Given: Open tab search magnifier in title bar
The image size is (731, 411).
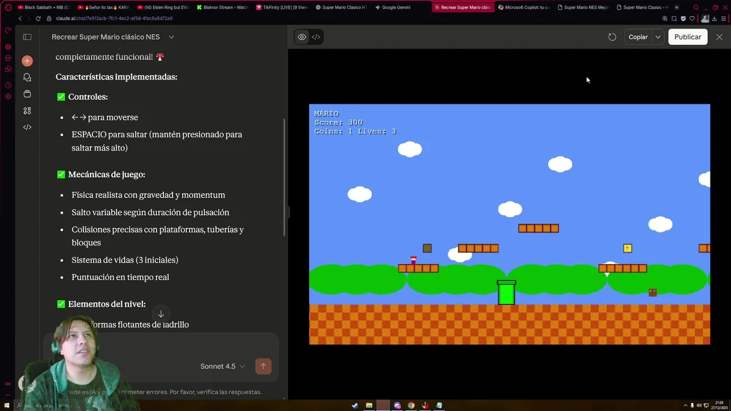Looking at the screenshot, I should (x=696, y=7).
